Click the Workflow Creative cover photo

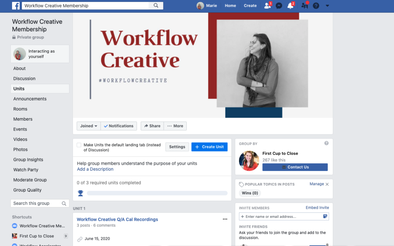[x=203, y=65]
